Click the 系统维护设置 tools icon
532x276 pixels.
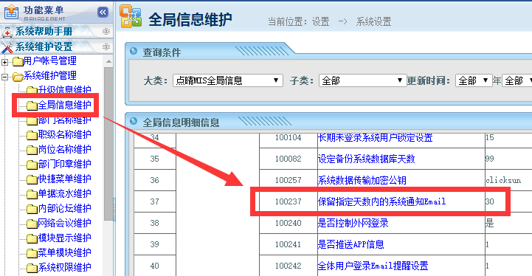7,47
